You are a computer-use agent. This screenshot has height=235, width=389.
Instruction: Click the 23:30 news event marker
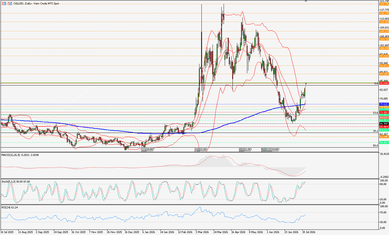pos(203,149)
